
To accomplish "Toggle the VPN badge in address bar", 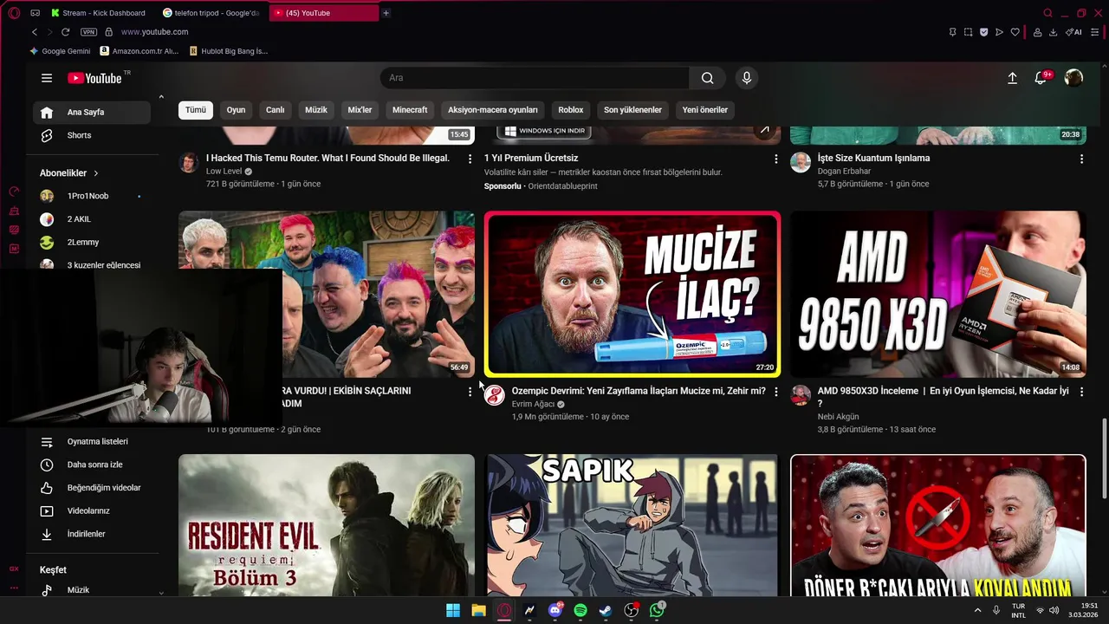I will (x=88, y=32).
